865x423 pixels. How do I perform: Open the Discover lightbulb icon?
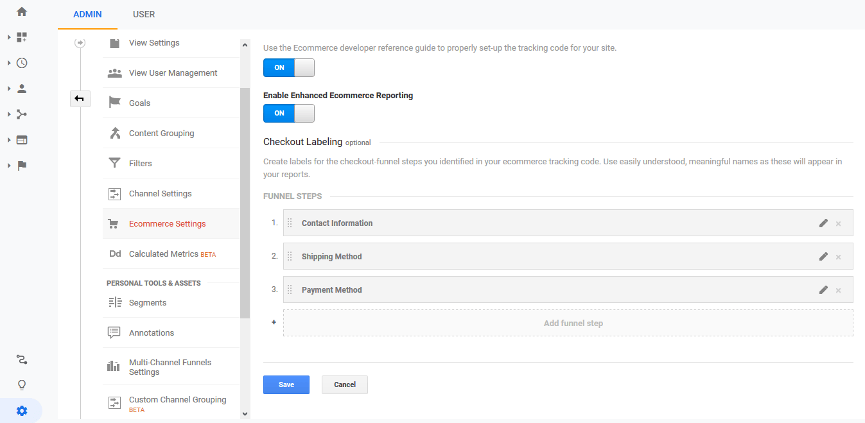click(21, 384)
